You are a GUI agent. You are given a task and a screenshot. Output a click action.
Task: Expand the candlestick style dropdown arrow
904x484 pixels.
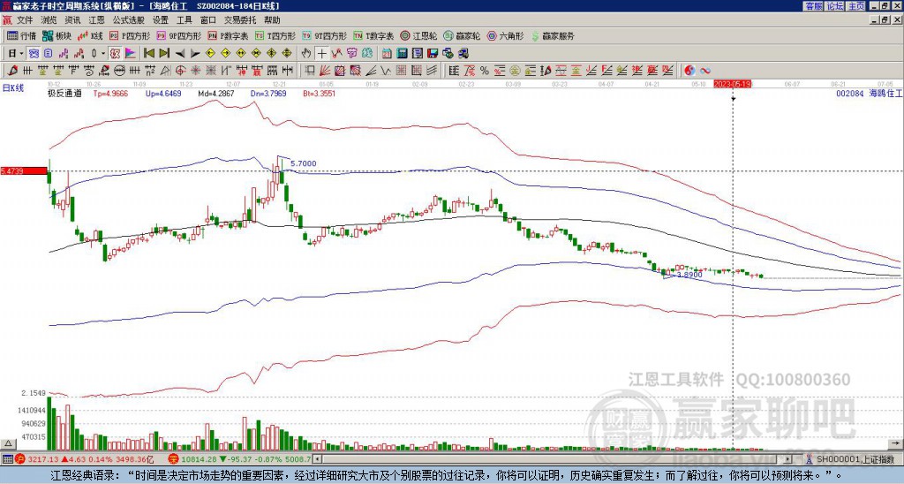[x=103, y=53]
